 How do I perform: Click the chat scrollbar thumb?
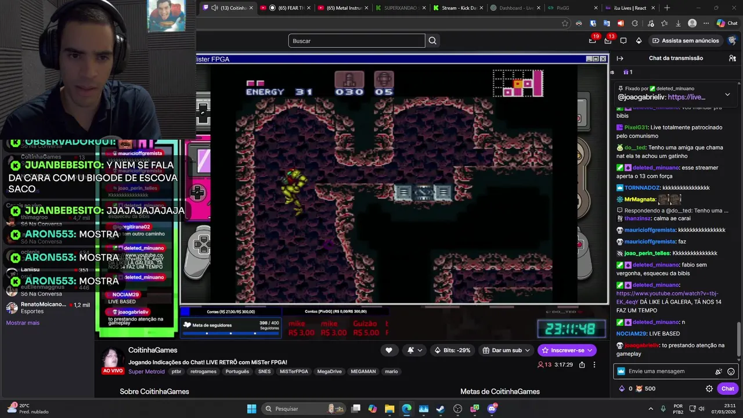pos(739,340)
